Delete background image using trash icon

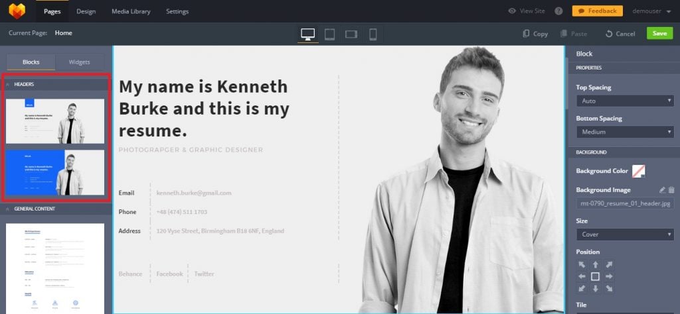[x=671, y=190]
